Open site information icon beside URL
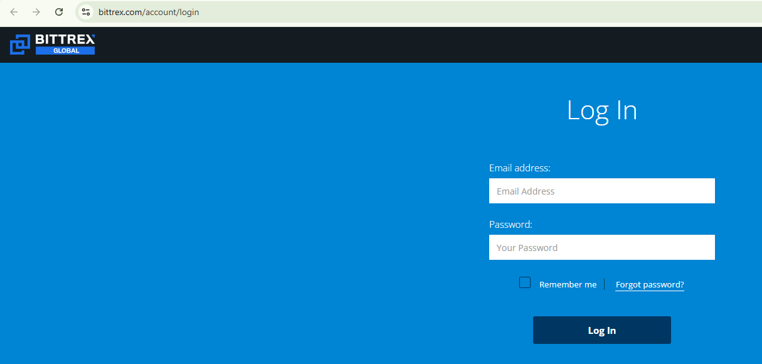This screenshot has height=364, width=762. [86, 12]
